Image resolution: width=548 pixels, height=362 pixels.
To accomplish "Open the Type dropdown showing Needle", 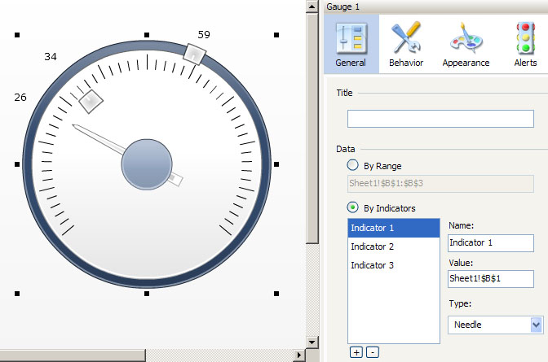I will point(495,325).
